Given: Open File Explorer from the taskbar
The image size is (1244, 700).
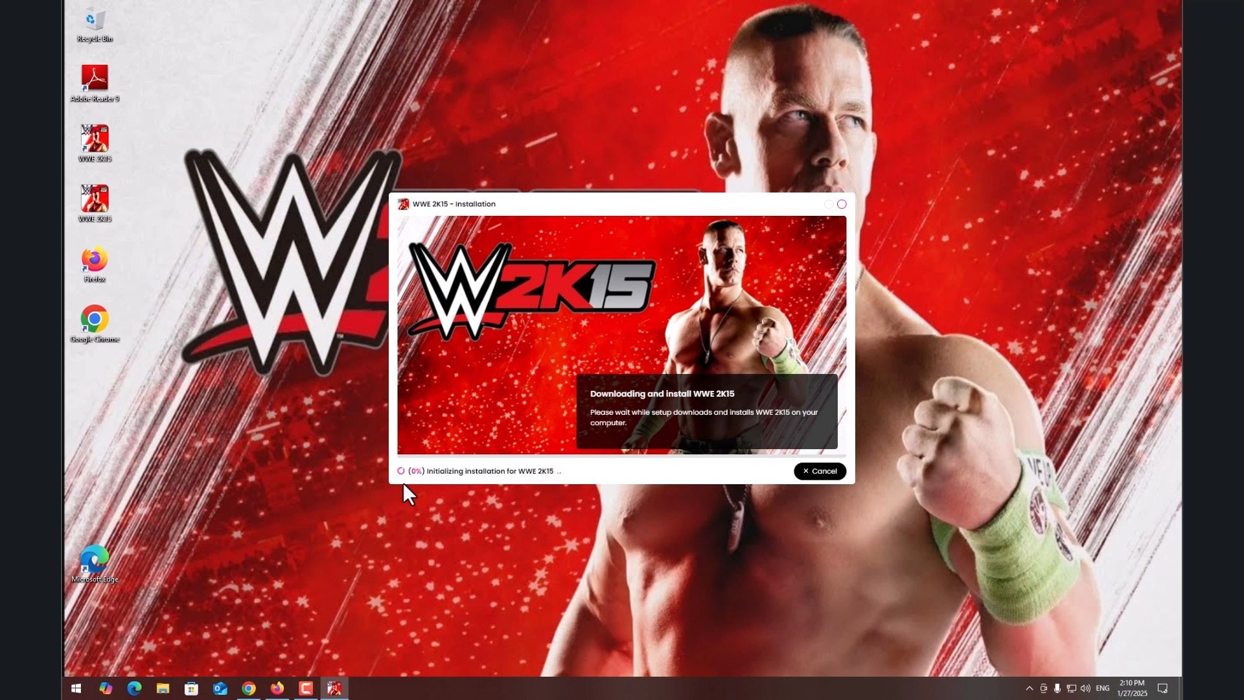Looking at the screenshot, I should (x=163, y=688).
